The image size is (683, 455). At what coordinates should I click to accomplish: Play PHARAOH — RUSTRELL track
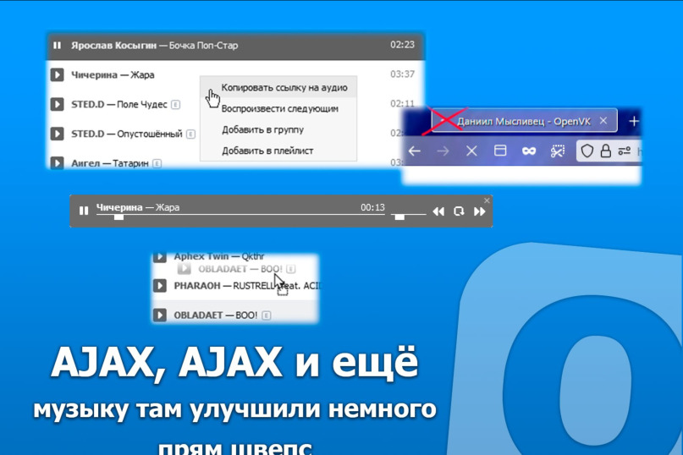click(160, 286)
